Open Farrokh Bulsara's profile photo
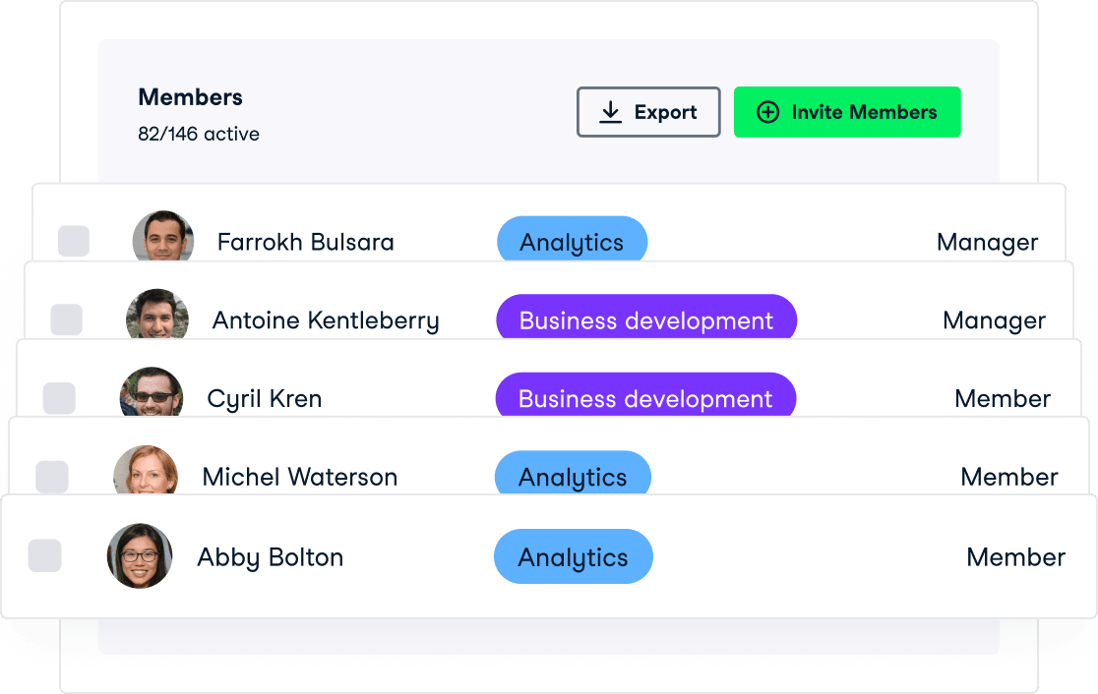Screen dimensions: 1098x694 pyautogui.click(x=163, y=236)
